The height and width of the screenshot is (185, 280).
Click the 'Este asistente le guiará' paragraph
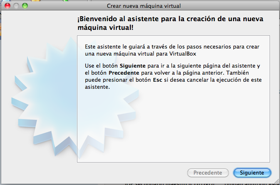tap(172, 50)
